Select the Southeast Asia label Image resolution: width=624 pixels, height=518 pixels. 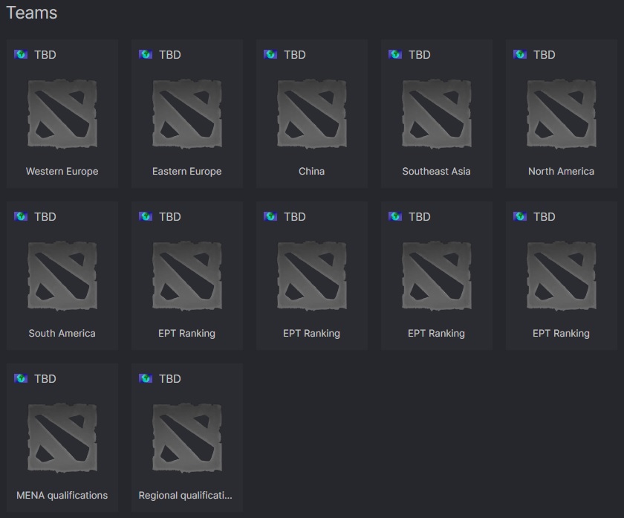[x=437, y=171]
